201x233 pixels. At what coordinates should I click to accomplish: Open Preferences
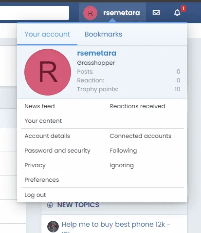point(42,180)
